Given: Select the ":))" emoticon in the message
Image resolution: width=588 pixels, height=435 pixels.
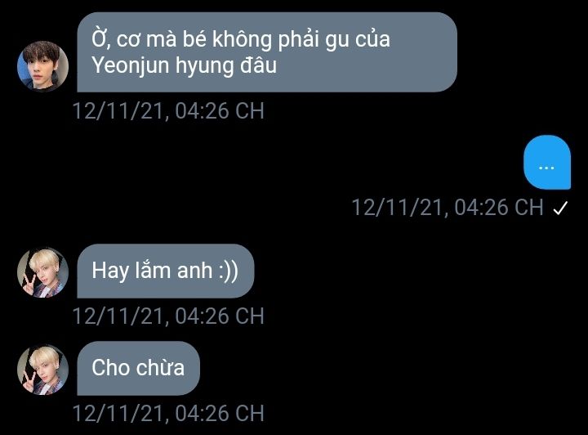Looking at the screenshot, I should pos(229,270).
